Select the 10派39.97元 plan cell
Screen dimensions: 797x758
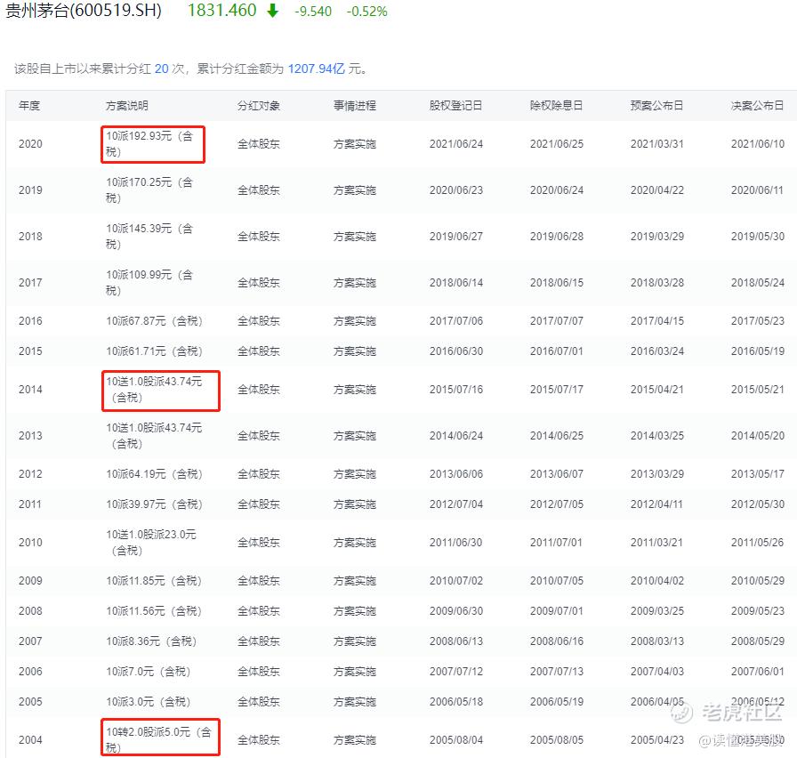click(154, 504)
